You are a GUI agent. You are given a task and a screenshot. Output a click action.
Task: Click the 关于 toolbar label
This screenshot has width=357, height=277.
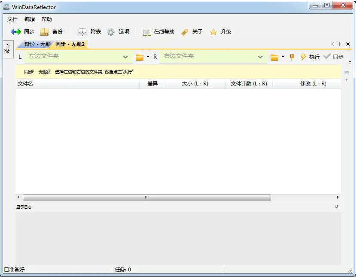[x=197, y=32]
